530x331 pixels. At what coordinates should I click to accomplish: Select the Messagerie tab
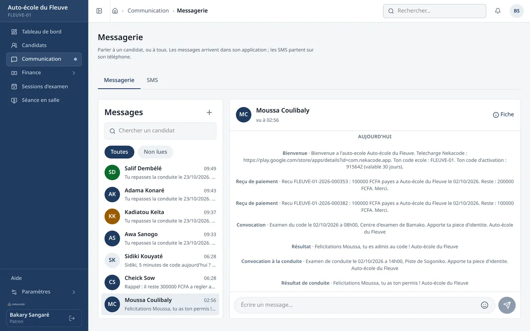pyautogui.click(x=119, y=80)
